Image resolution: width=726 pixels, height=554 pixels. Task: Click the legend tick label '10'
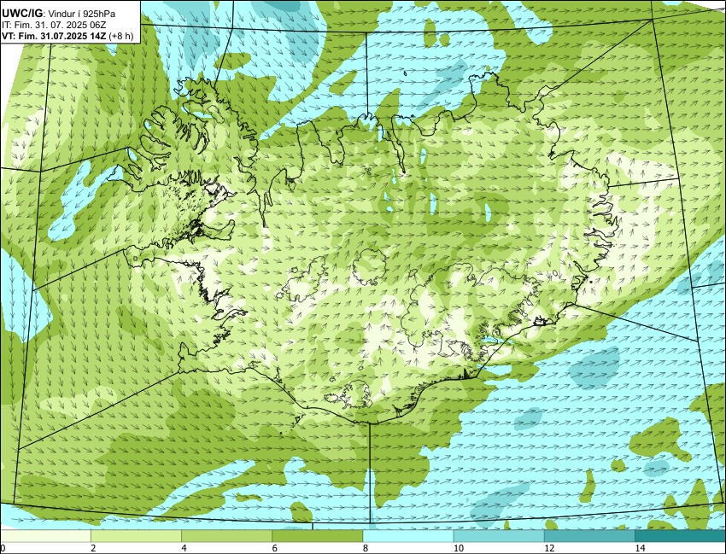click(459, 548)
